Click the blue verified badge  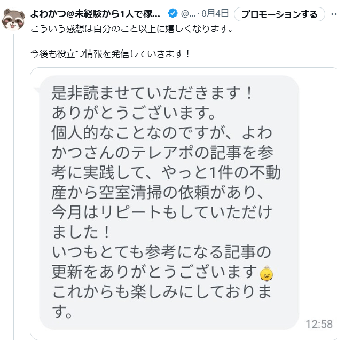click(x=173, y=13)
